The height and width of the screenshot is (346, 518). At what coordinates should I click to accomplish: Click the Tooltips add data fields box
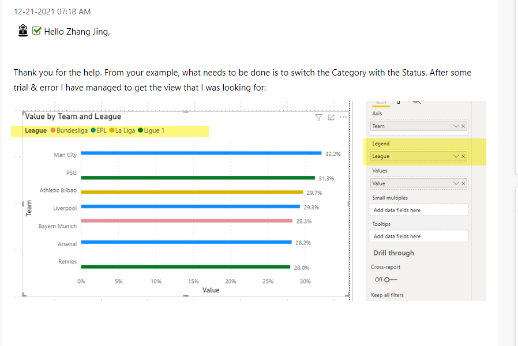(x=419, y=236)
